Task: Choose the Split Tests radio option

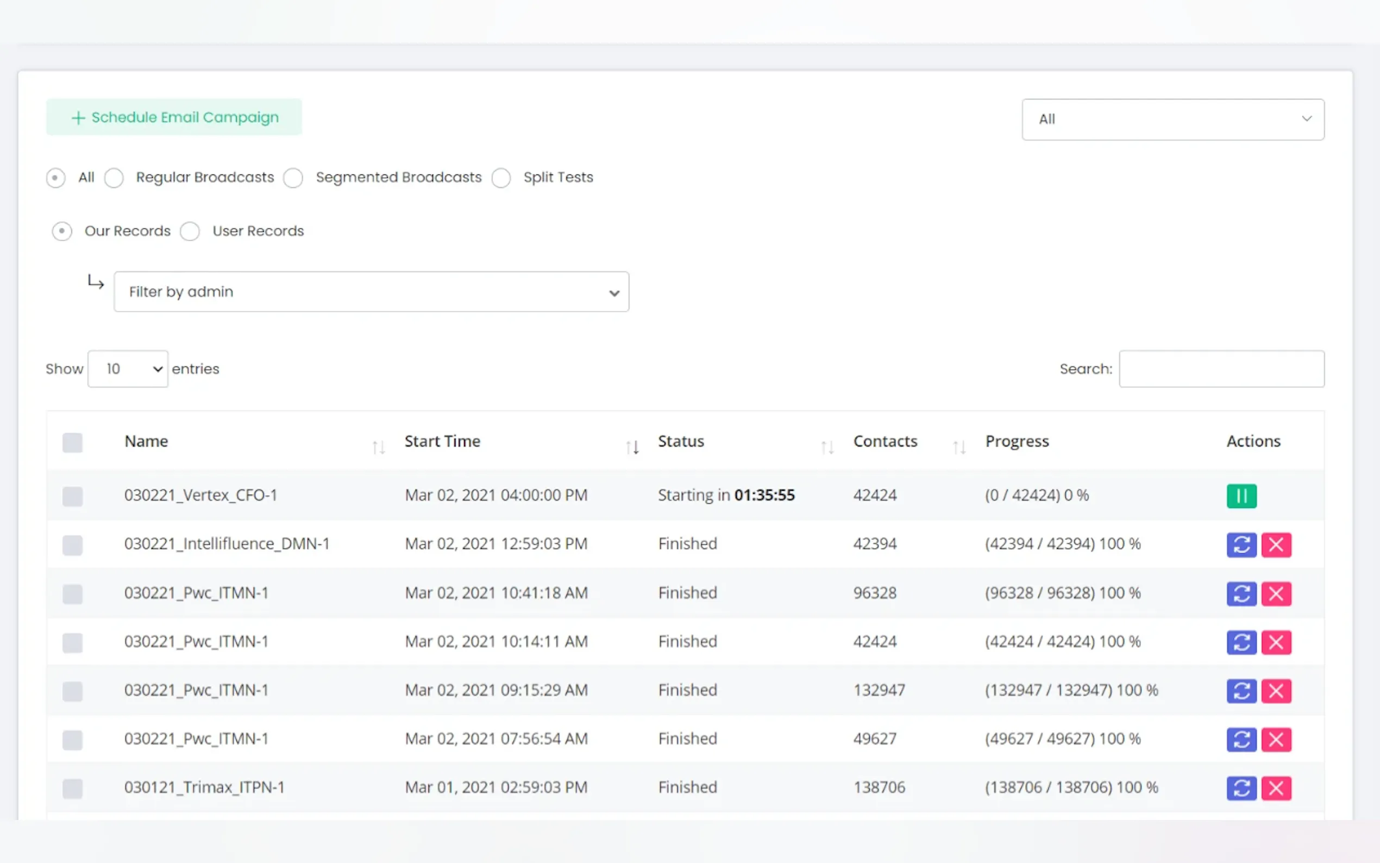Action: point(501,178)
